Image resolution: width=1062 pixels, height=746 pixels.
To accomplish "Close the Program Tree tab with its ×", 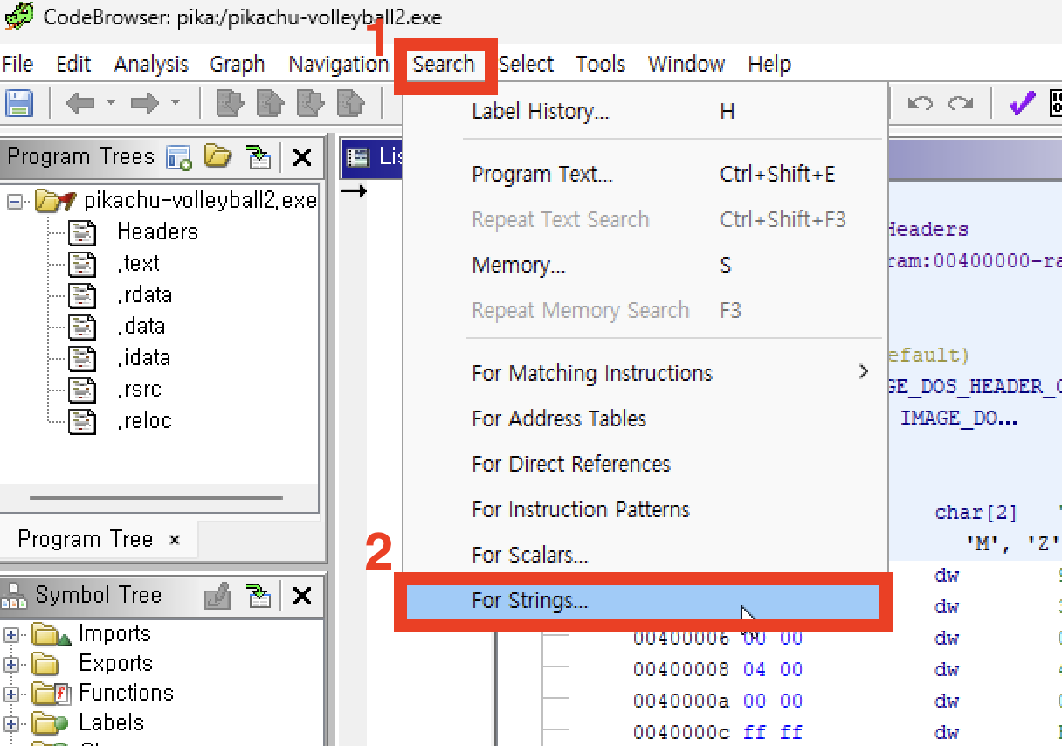I will coord(174,540).
